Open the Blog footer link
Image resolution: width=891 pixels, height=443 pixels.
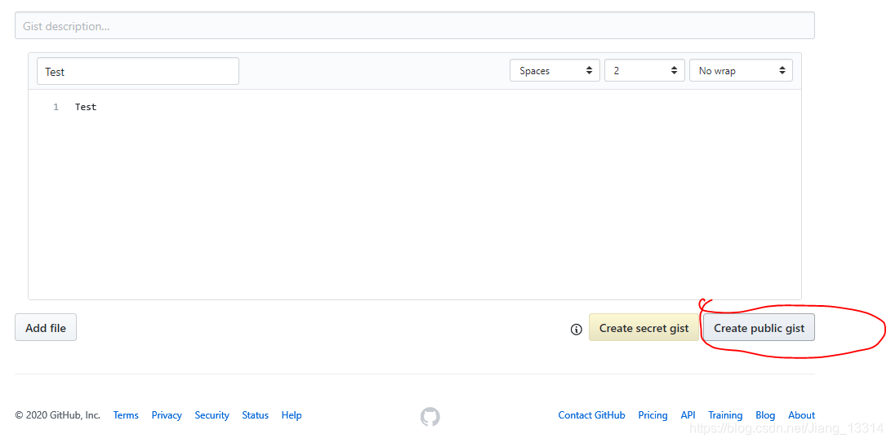tap(765, 415)
